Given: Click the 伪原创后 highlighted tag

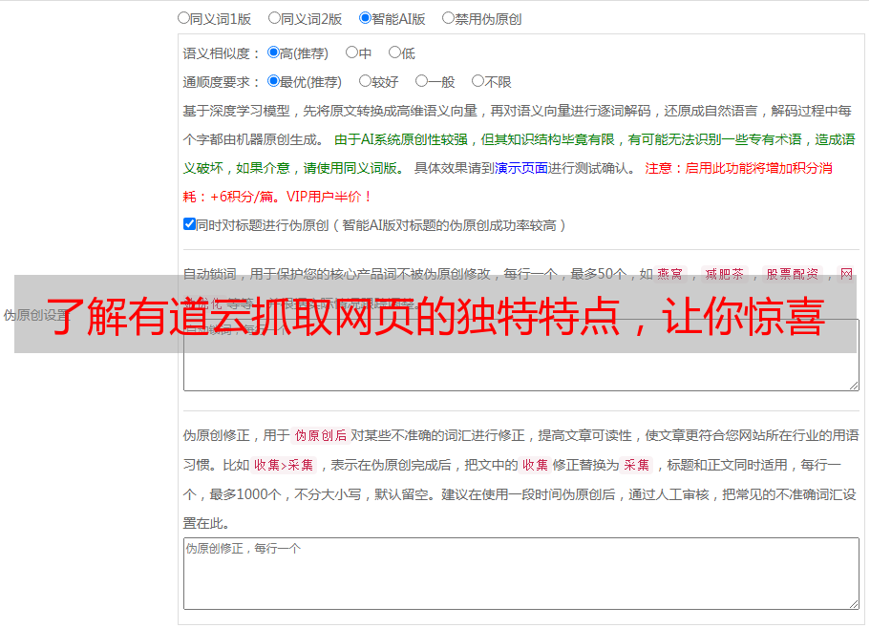Looking at the screenshot, I should 321,435.
